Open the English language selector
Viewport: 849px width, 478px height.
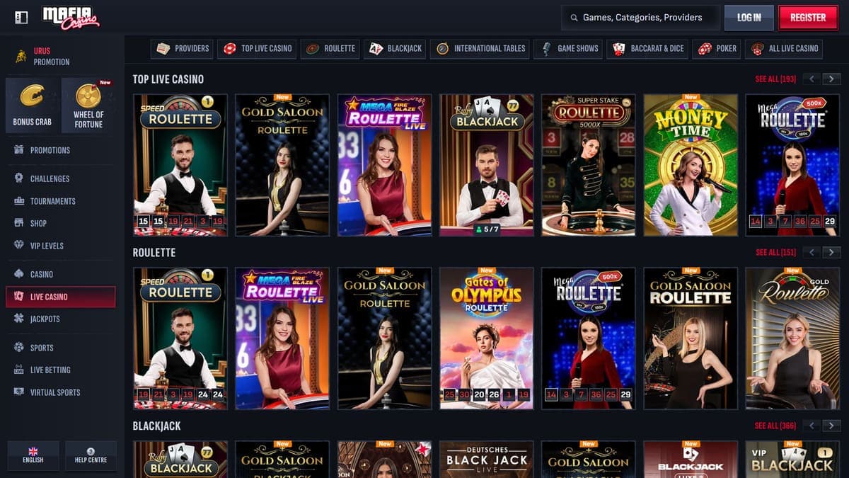[x=33, y=455]
